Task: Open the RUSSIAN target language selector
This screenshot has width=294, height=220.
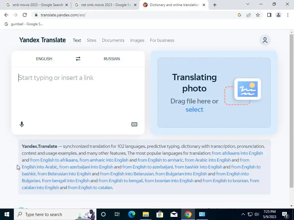Action: click(112, 59)
